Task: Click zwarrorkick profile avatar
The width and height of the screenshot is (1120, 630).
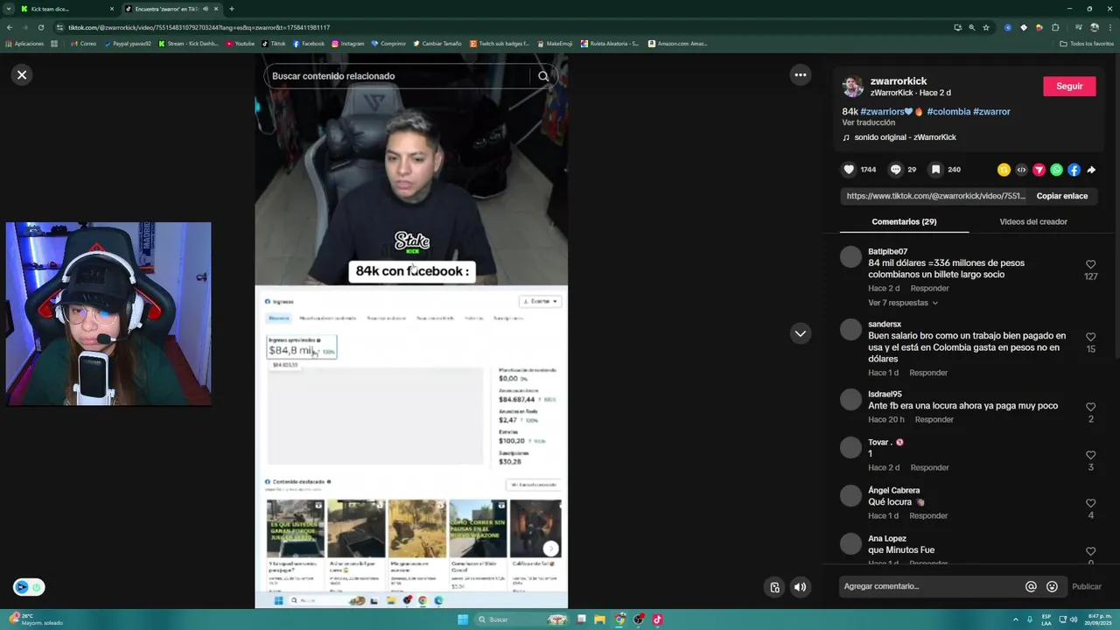Action: [x=852, y=87]
